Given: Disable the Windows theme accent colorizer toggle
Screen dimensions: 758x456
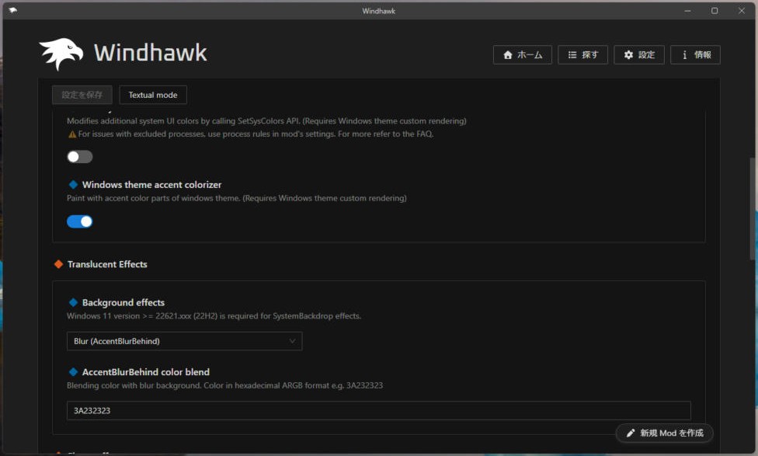Looking at the screenshot, I should 80,221.
